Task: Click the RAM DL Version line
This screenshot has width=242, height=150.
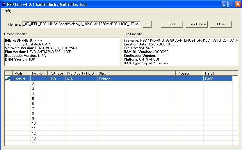Action: pyautogui.click(x=146, y=52)
